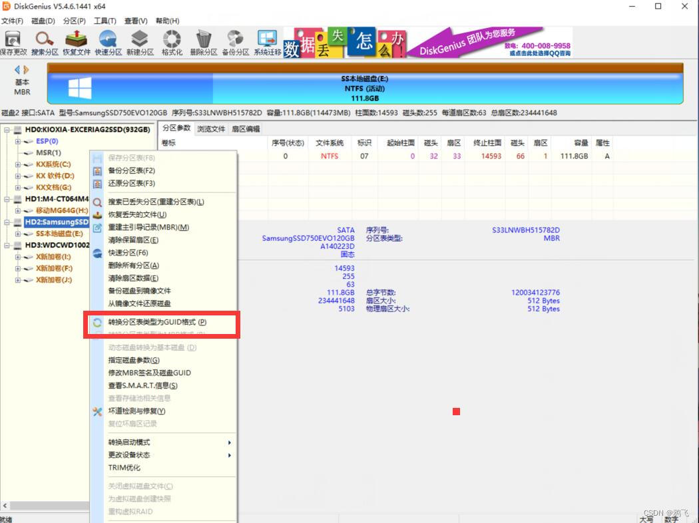Screen dimensions: 699x523
Task: Switch to the 浏览文件 tab
Action: coord(211,128)
